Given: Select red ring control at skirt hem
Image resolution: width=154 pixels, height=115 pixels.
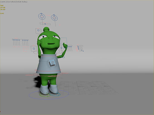Looking at the screenshot, I should point(48,70).
